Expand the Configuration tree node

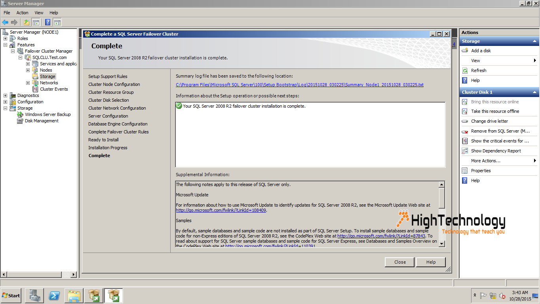(x=5, y=102)
